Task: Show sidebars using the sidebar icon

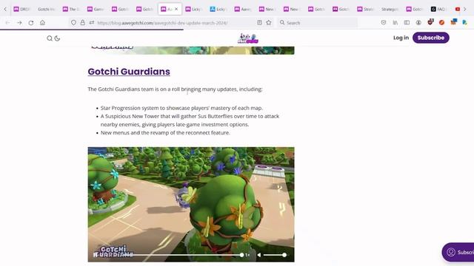Action: point(407,23)
